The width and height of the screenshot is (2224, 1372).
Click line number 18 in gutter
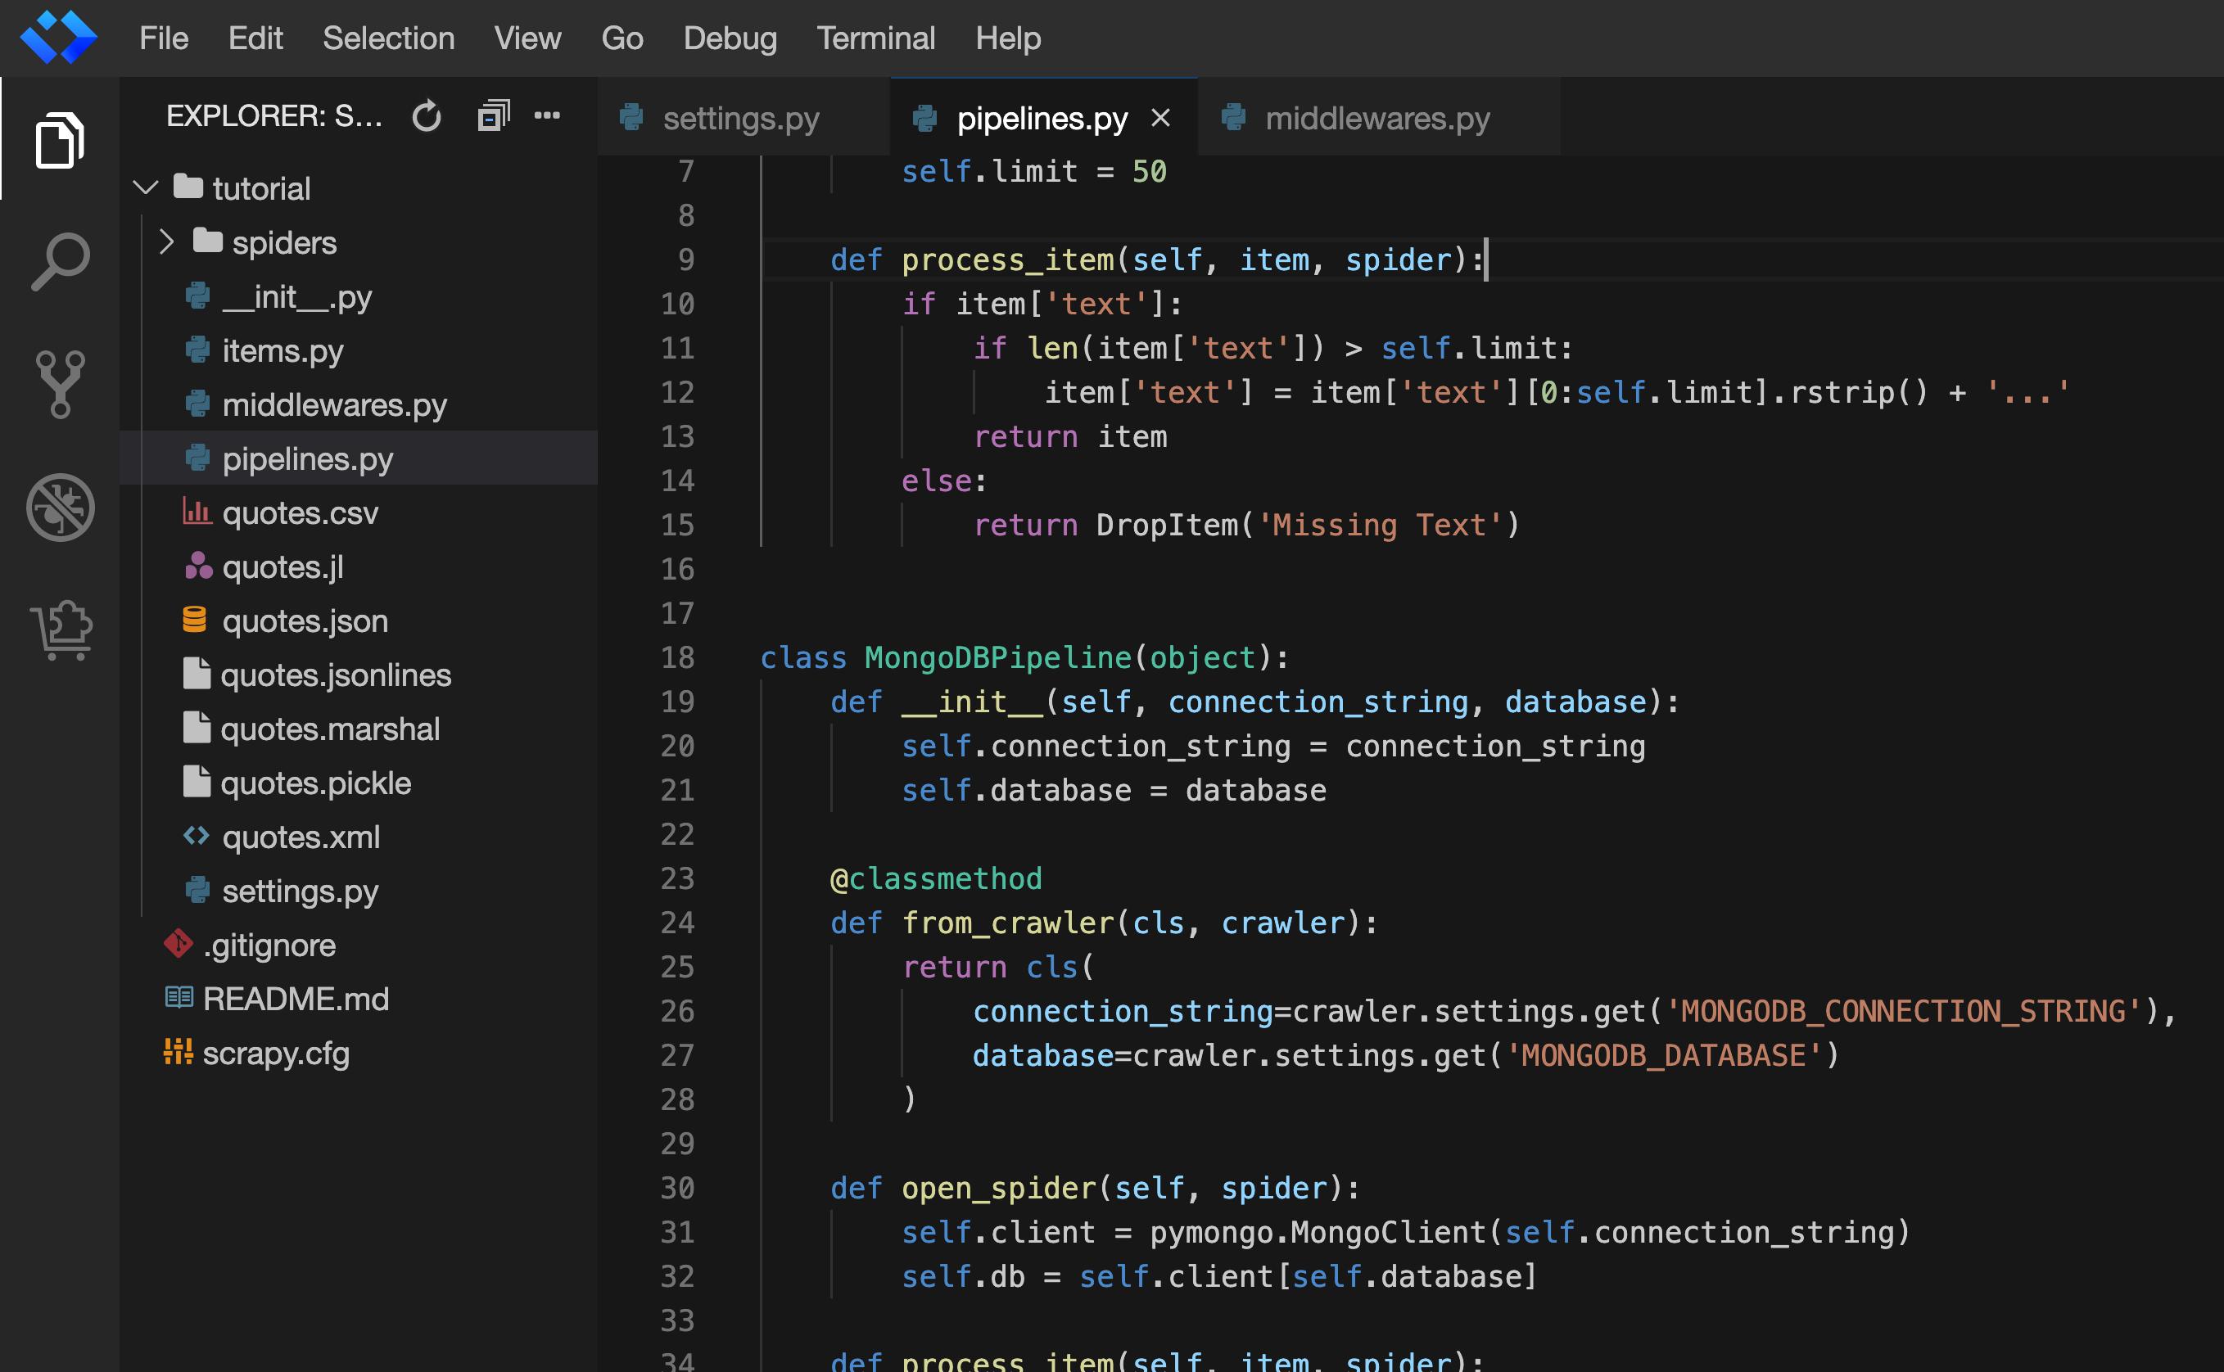pyautogui.click(x=677, y=657)
